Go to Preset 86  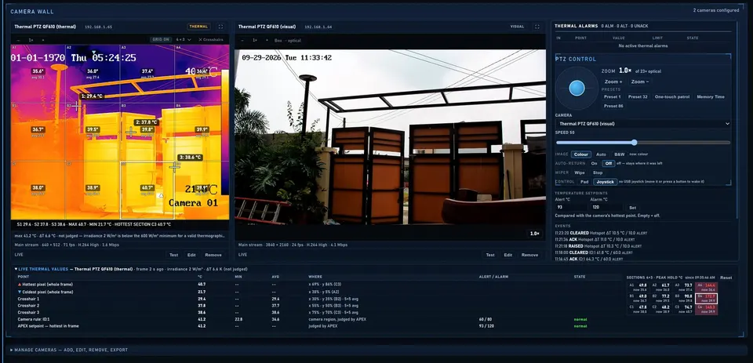tap(613, 106)
